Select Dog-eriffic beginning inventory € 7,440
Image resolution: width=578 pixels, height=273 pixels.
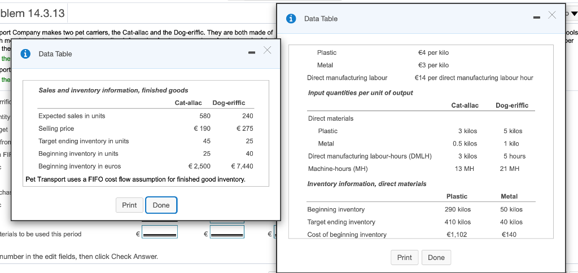point(242,166)
